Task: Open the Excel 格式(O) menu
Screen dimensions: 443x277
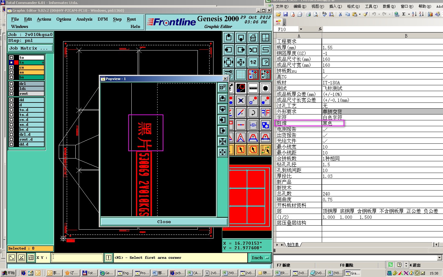Action: pyautogui.click(x=353, y=6)
